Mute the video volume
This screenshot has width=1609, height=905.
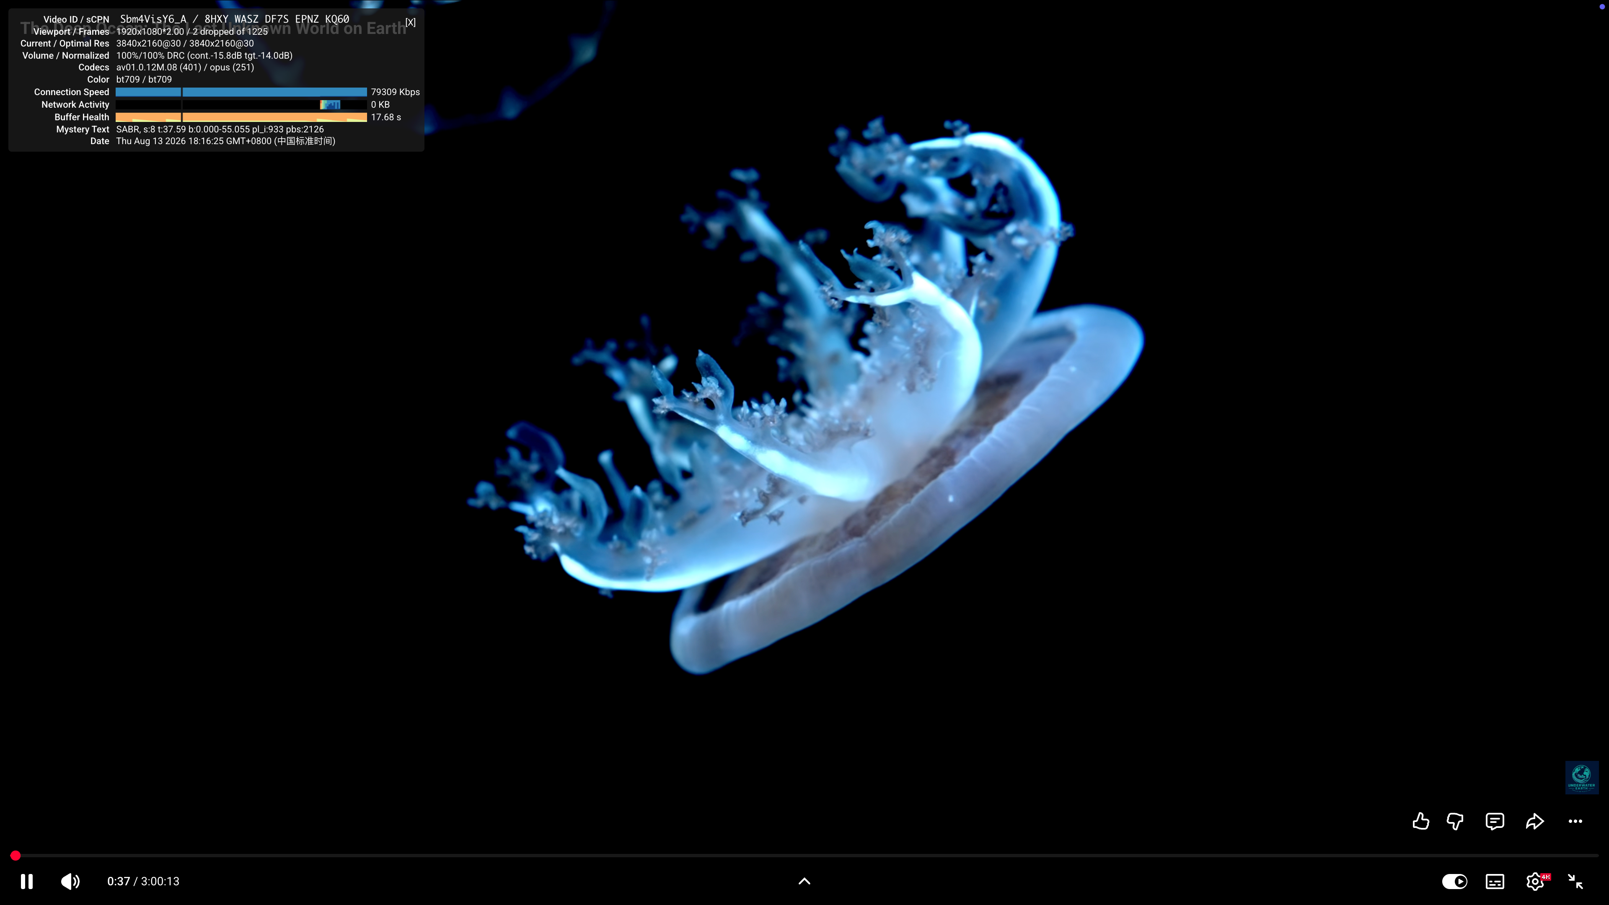tap(70, 881)
